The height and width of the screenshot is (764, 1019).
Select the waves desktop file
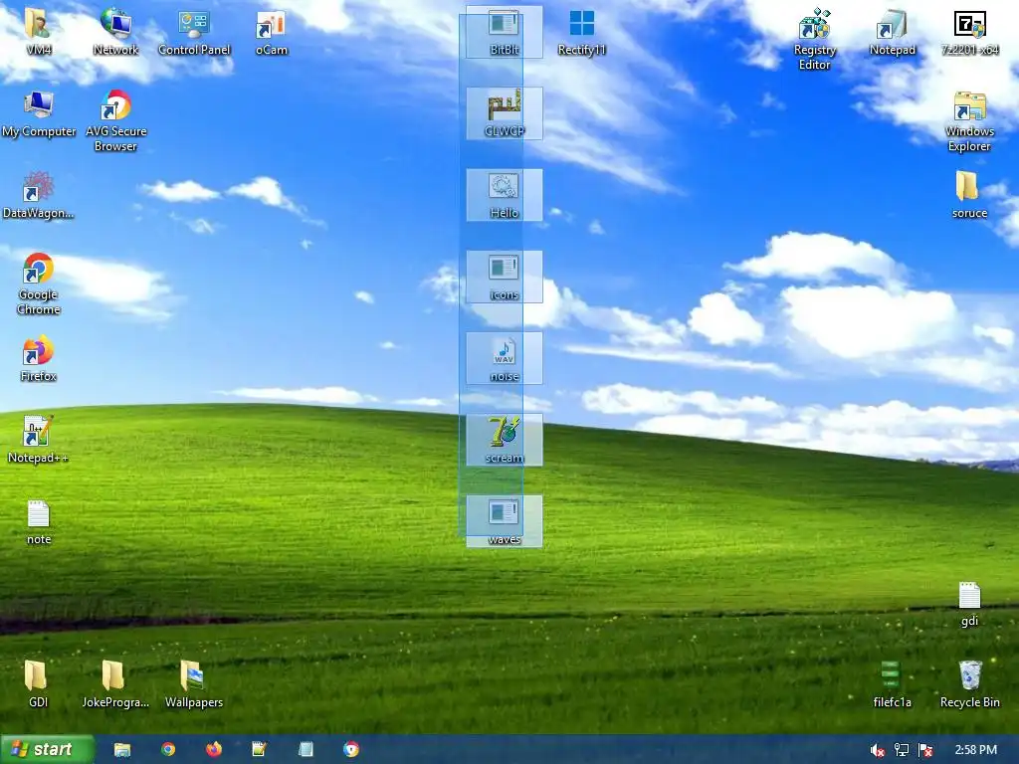[505, 521]
